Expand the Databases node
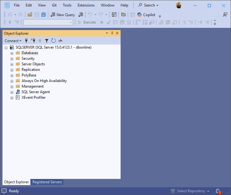 [12, 53]
